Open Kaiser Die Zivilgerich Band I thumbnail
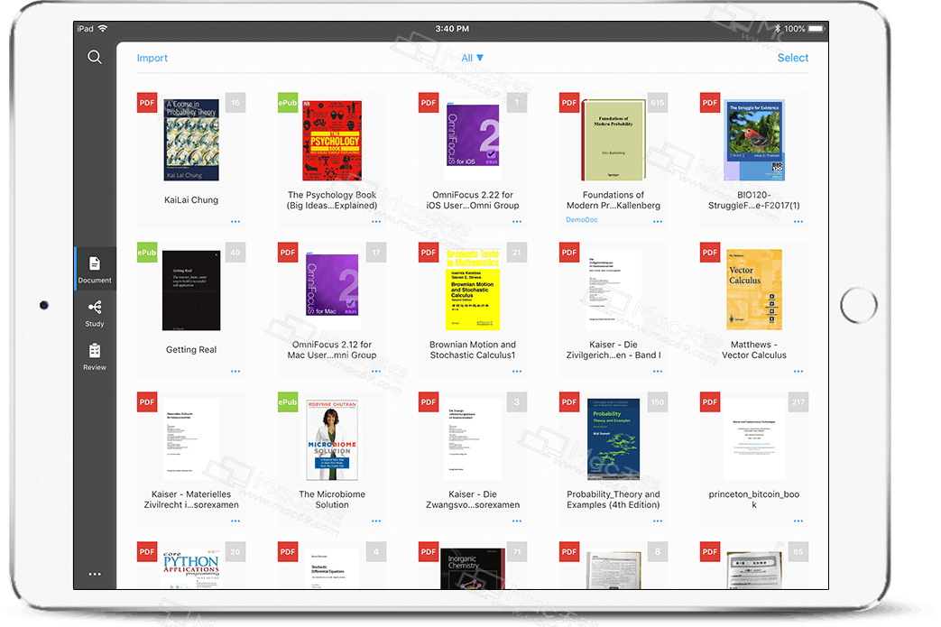 pyautogui.click(x=613, y=290)
